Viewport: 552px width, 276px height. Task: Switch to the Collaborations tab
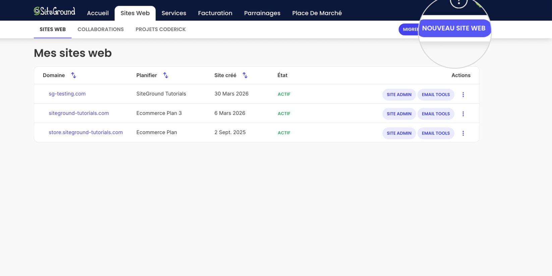pyautogui.click(x=101, y=29)
